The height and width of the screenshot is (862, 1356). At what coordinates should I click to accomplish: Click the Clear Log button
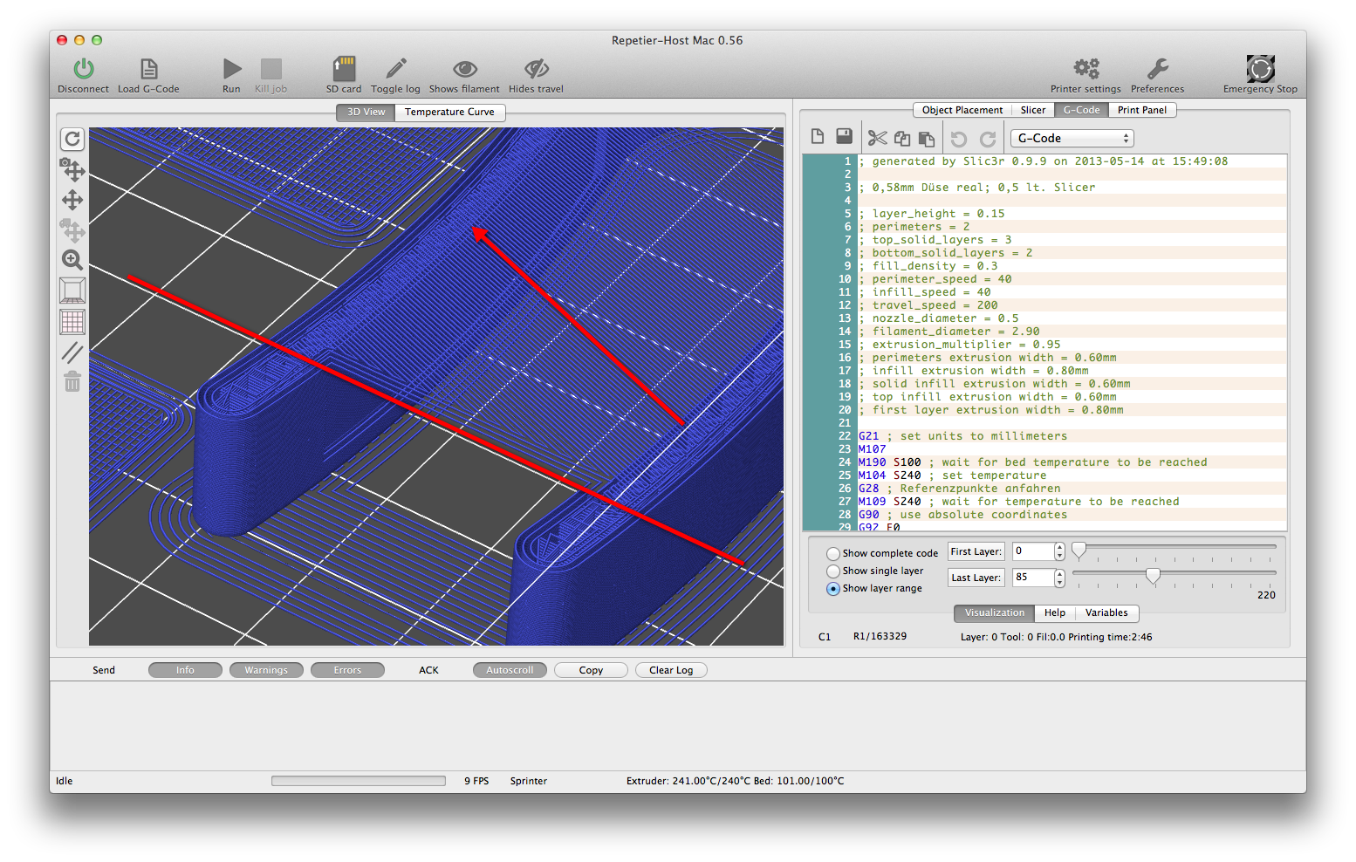point(671,670)
